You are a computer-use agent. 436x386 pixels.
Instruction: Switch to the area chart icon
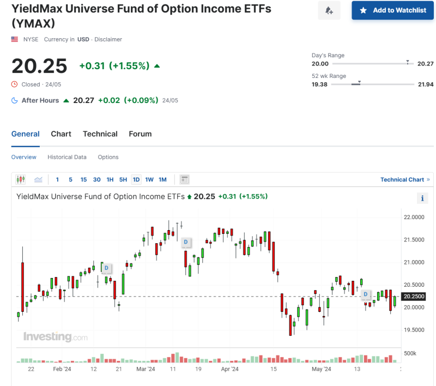(38, 179)
